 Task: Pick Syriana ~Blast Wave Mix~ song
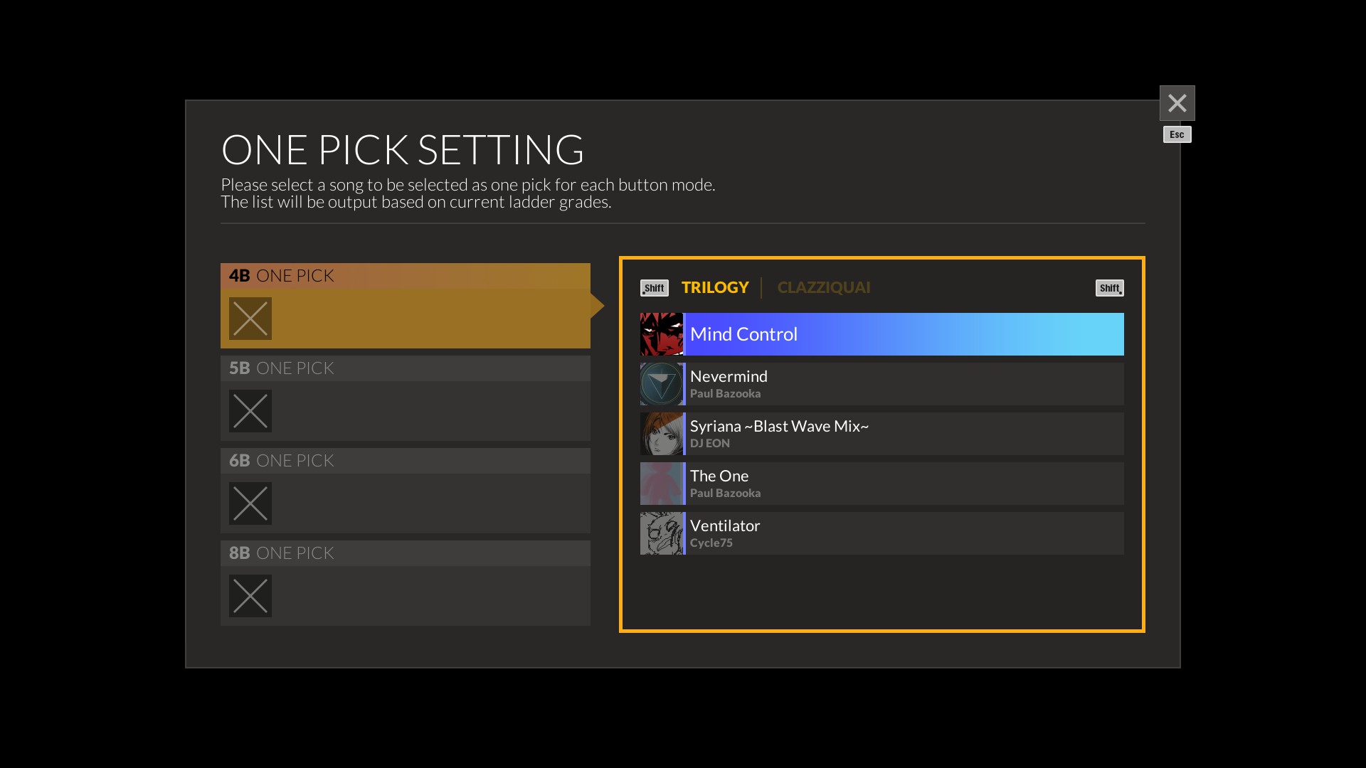pyautogui.click(x=904, y=434)
